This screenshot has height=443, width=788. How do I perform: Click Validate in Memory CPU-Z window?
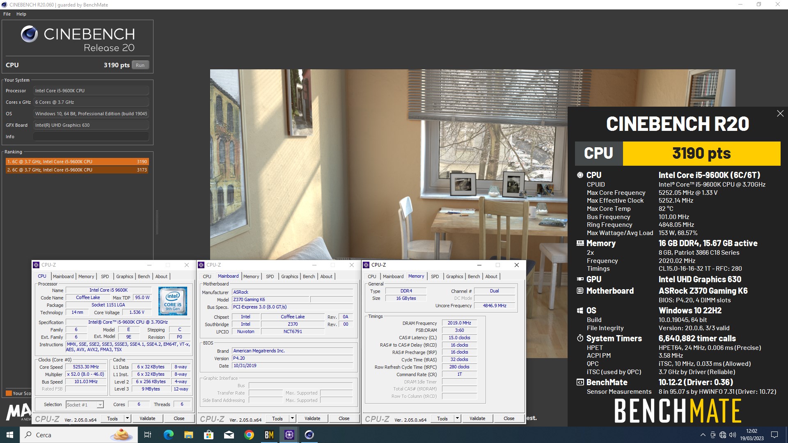[477, 418]
